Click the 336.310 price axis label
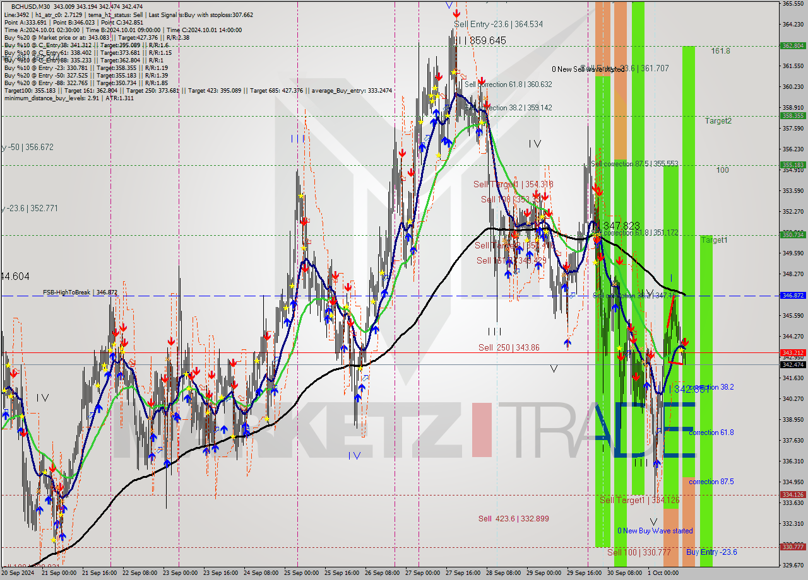This screenshot has height=580, width=808. click(x=793, y=461)
